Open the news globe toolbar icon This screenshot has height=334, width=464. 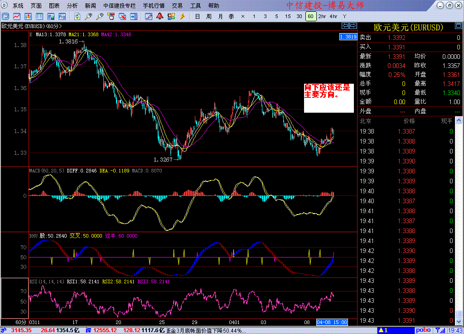click(x=51, y=17)
